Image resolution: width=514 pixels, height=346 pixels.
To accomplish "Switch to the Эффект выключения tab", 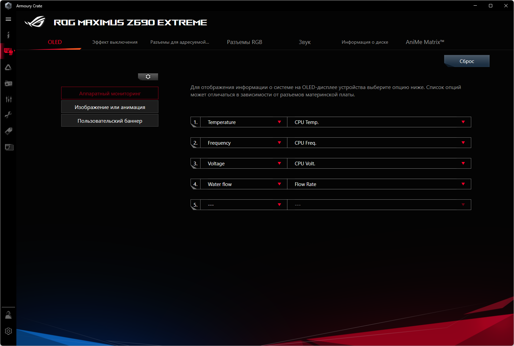I will coord(115,42).
